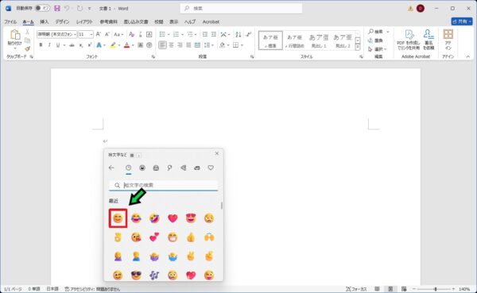The width and height of the screenshot is (477, 293).
Task: Click the decrease indent icon
Action: coord(205,34)
